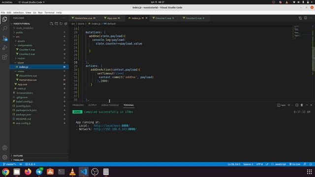This screenshot has width=315, height=177.
Task: Collapse the store folder
Action: 21,62
